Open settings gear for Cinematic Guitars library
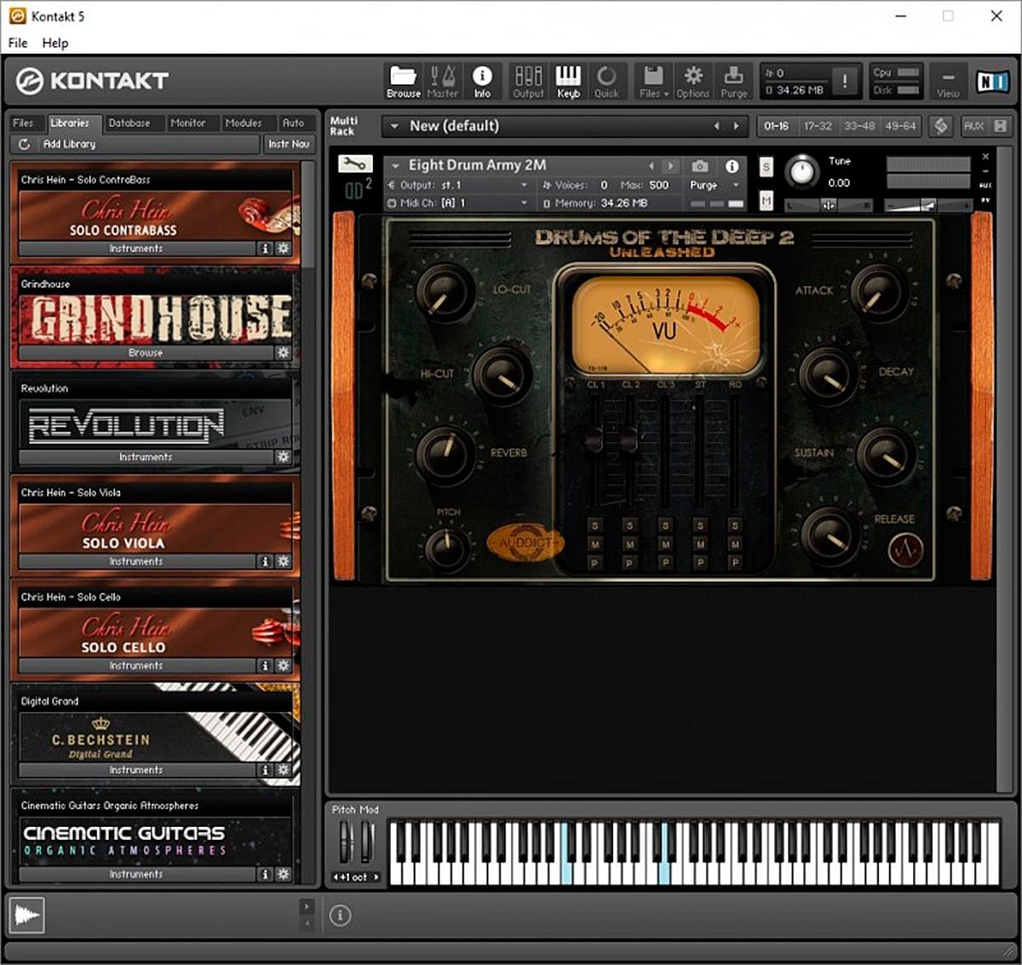 tap(284, 874)
